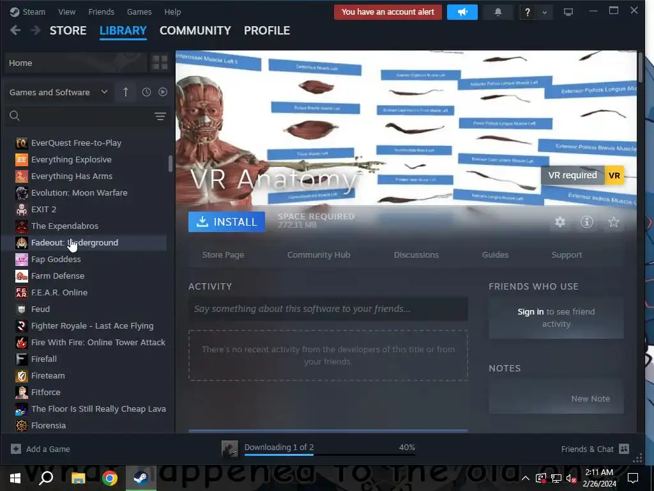Open the top Help menu
Viewport: 654px width, 491px height.
tap(172, 12)
